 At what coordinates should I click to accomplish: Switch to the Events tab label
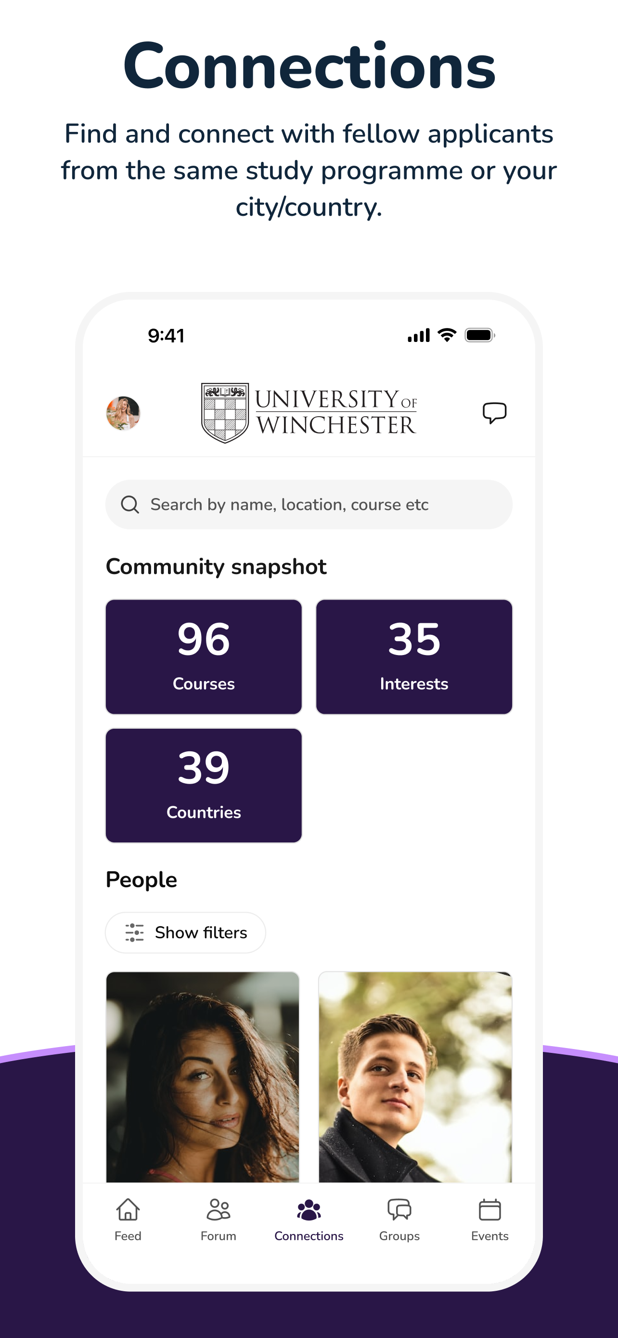click(489, 1236)
